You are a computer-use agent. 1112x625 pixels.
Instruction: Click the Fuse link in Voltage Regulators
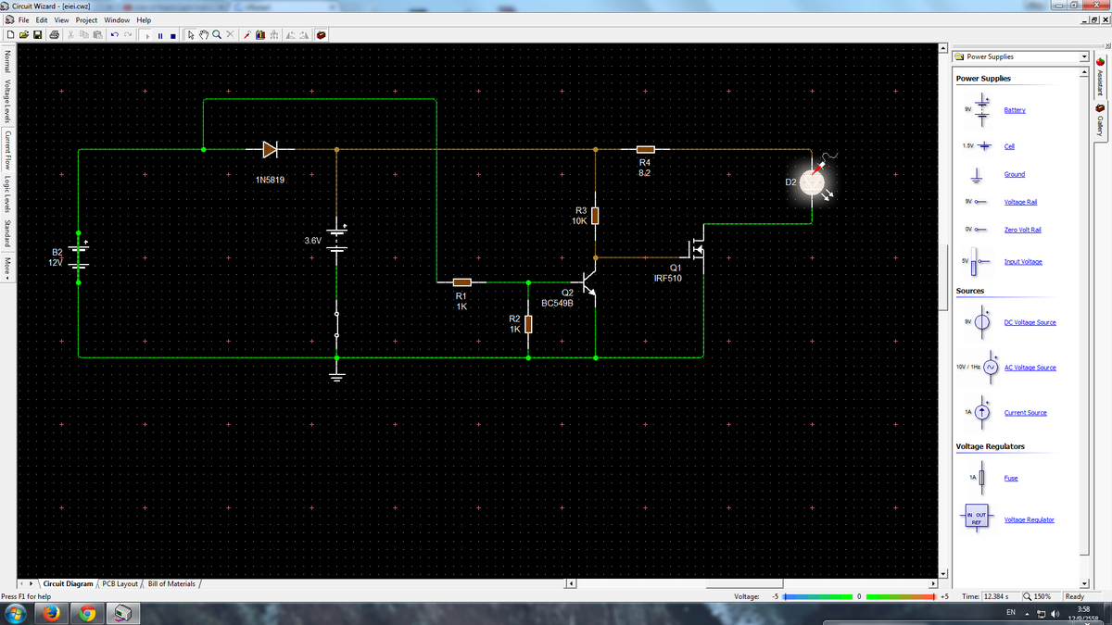coord(1010,478)
